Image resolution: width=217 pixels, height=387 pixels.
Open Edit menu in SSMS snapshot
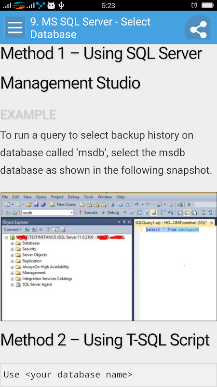(x=15, y=197)
